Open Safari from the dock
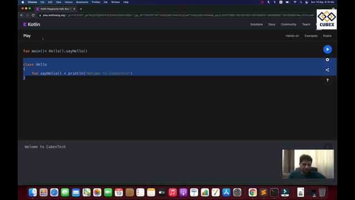This screenshot has width=355, height=200. 54,192
